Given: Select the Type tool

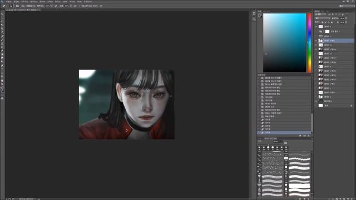Looking at the screenshot, I should pyautogui.click(x=2, y=69).
